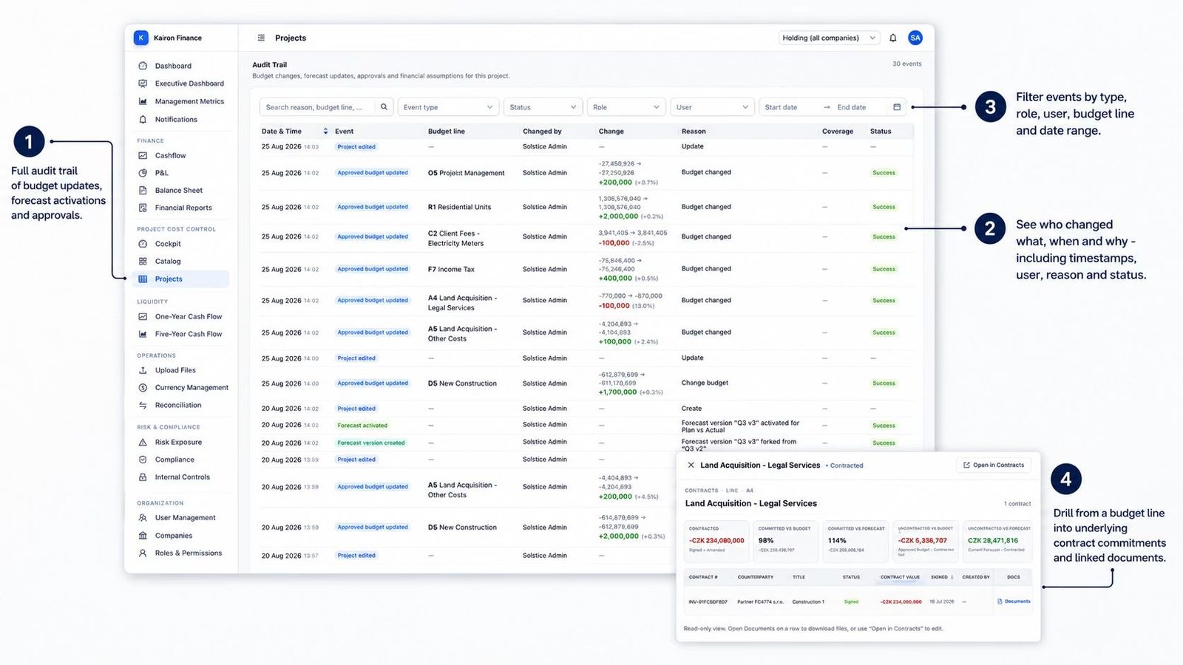Close the Land Acquisition contract panel
The width and height of the screenshot is (1183, 665).
pyautogui.click(x=691, y=465)
